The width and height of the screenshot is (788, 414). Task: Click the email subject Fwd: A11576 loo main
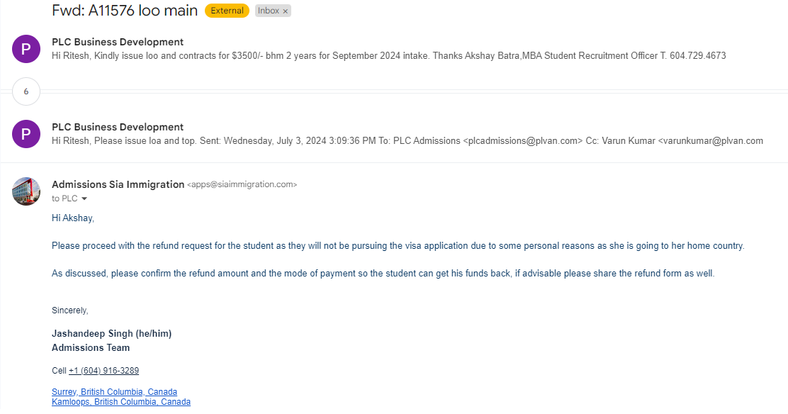pos(125,11)
